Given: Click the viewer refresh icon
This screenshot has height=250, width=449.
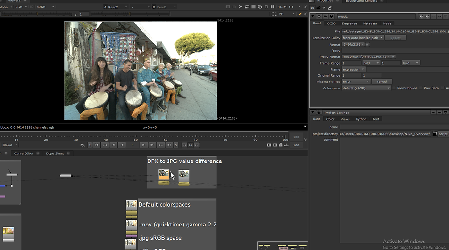Looking at the screenshot, I should [260, 7].
